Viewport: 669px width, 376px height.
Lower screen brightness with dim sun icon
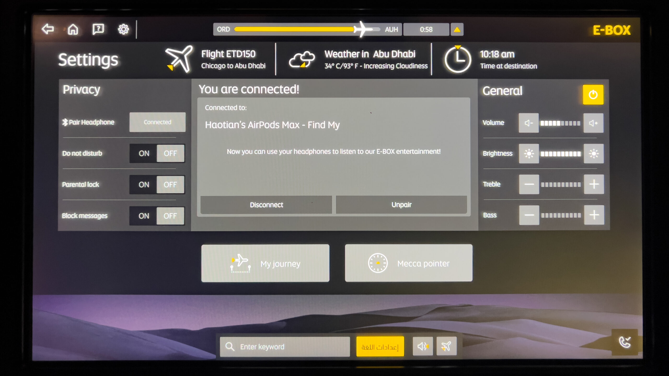pyautogui.click(x=529, y=154)
